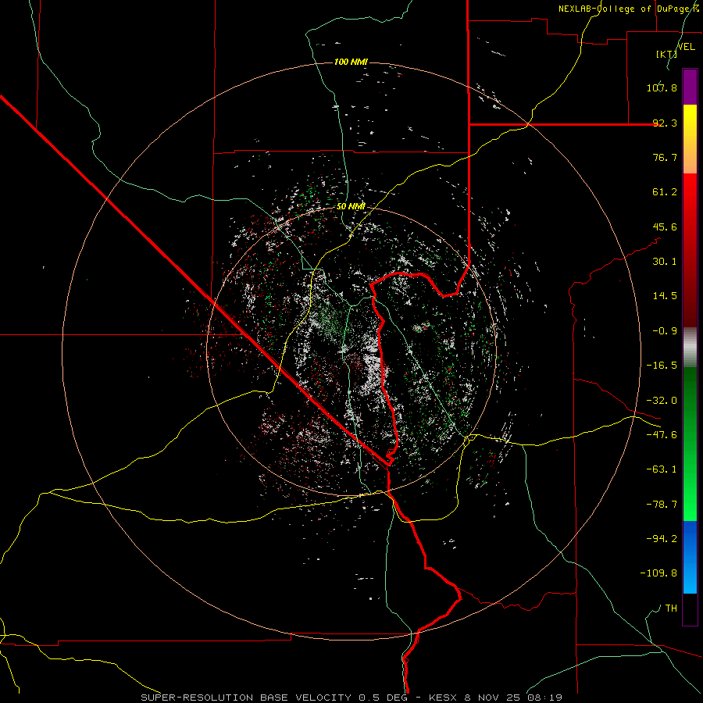Click the gray near-zero segment of the color bar

coord(690,348)
